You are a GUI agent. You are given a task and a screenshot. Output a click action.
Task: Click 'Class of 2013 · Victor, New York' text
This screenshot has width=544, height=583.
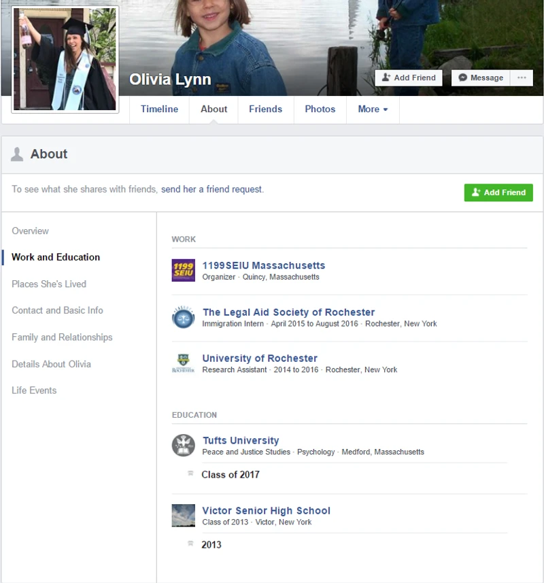(x=257, y=522)
